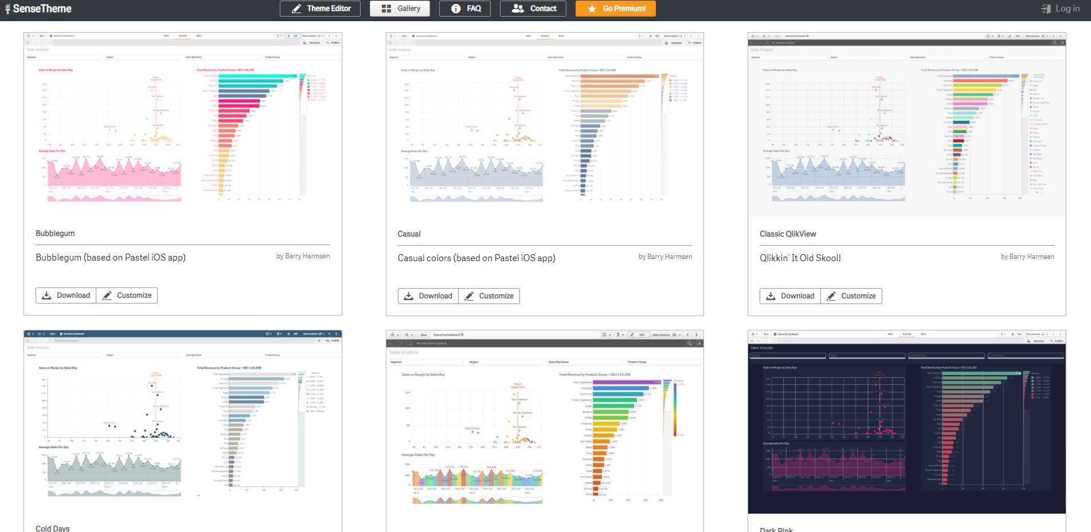The height and width of the screenshot is (532, 1091).
Task: Click the download icon on Bubblegum's Download button
Action: 46,295
